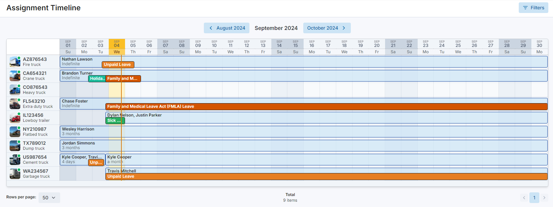Open the Filters panel

coord(533,8)
